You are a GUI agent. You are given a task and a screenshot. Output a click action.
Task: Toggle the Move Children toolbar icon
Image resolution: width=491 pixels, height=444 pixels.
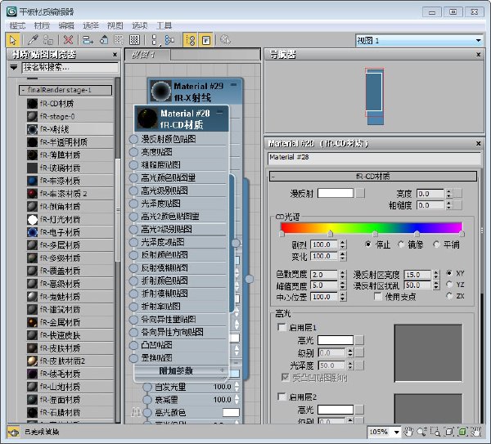pyautogui.click(x=88, y=40)
